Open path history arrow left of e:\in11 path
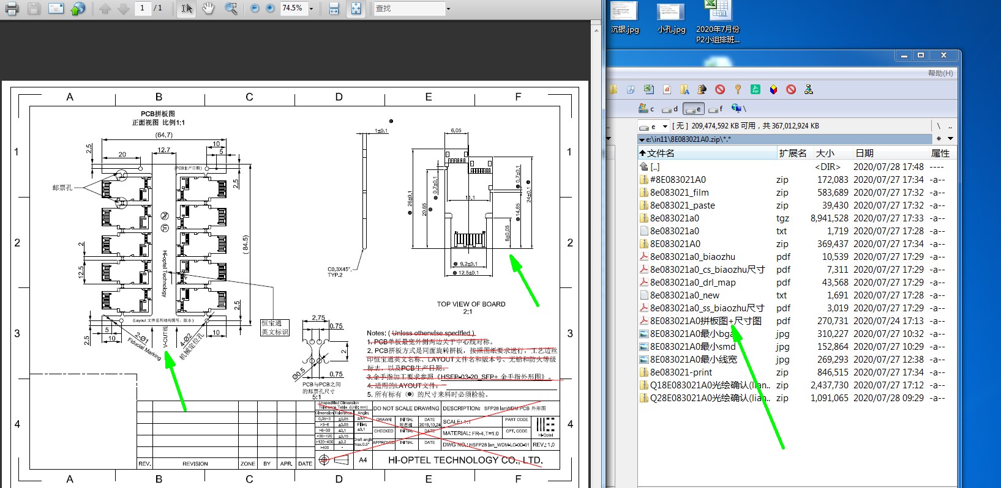Viewport: 1001px width, 488px height. tap(642, 139)
